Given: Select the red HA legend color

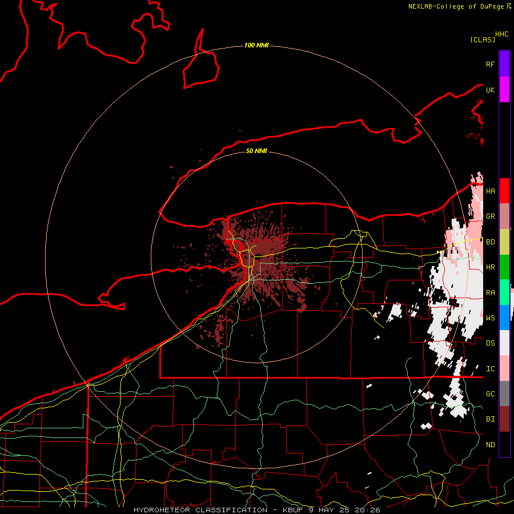Looking at the screenshot, I should (504, 191).
